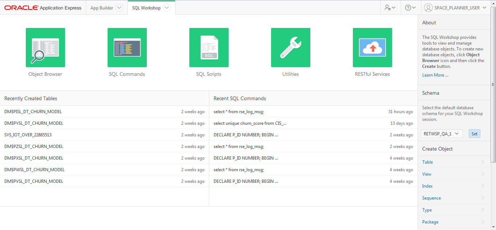Viewport: 496px width, 230px height.
Task: Click the RESTful Services label text
Action: (x=372, y=74)
